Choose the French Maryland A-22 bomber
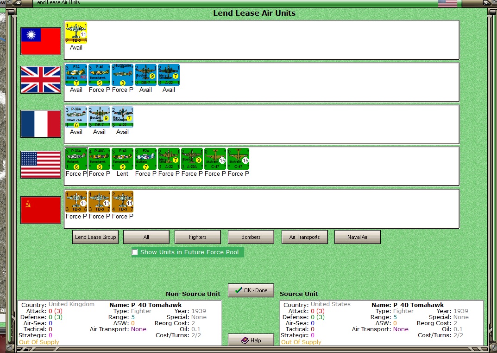 122,117
